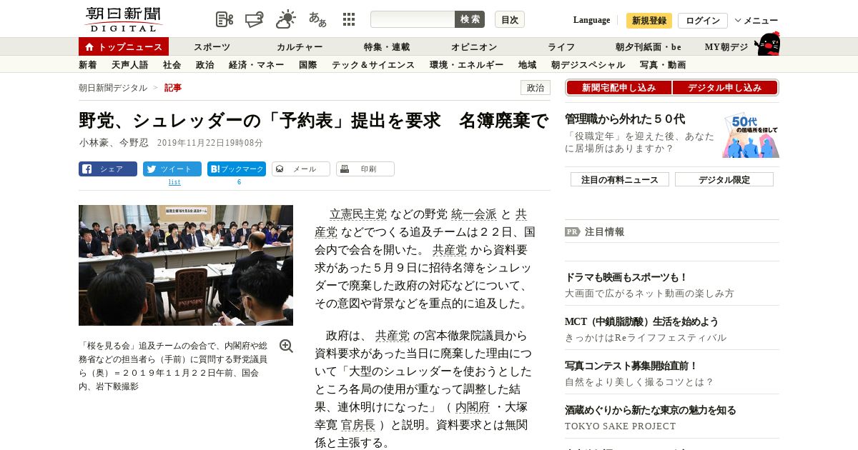Screen dimensions: 858x450
Task: Select the ライフ tab
Action: coord(561,47)
